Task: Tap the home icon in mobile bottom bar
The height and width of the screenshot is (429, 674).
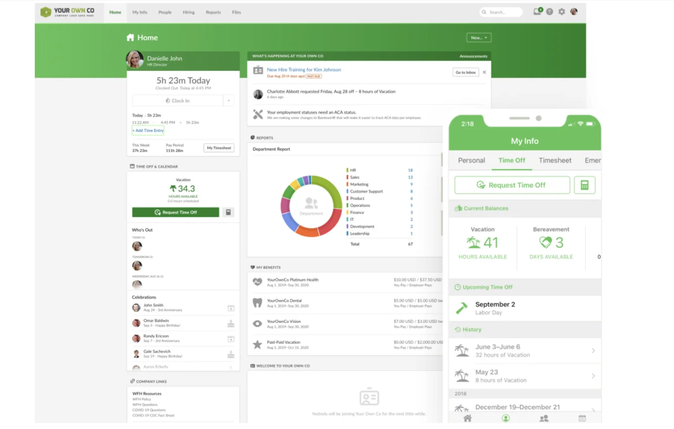Action: (468, 418)
